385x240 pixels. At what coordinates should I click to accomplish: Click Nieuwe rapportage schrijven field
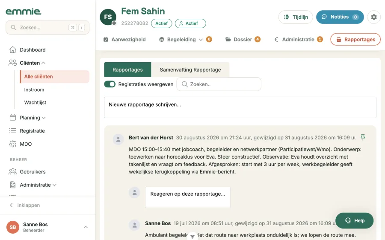(x=240, y=107)
